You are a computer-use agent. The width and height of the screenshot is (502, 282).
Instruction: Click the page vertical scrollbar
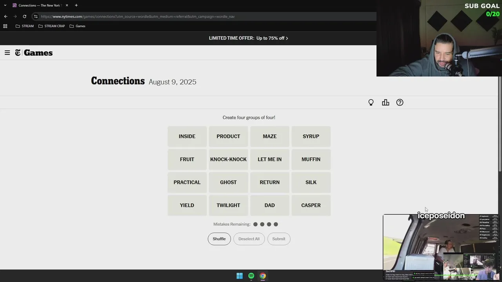pyautogui.click(x=500, y=123)
